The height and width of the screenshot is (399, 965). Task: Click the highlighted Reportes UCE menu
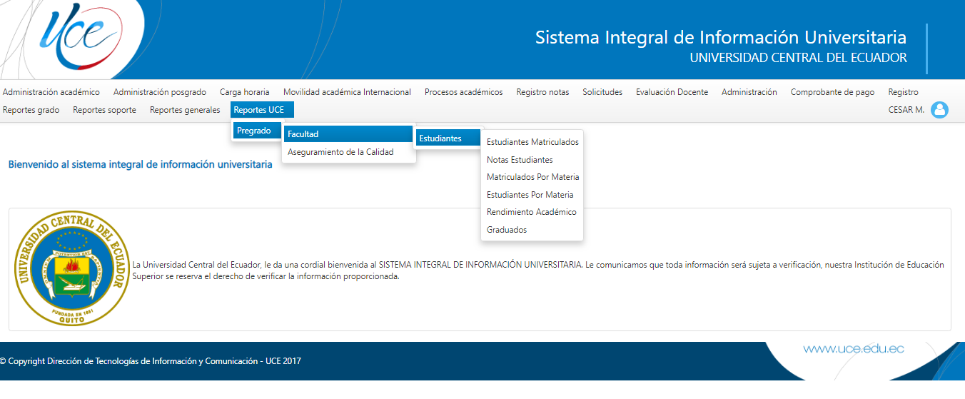point(263,110)
